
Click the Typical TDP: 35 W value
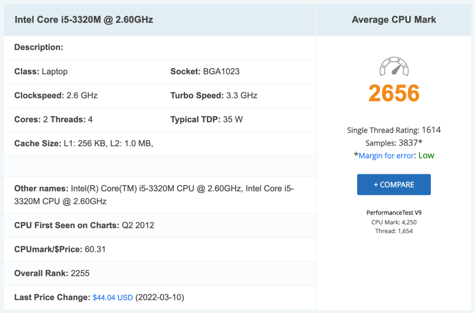[206, 119]
